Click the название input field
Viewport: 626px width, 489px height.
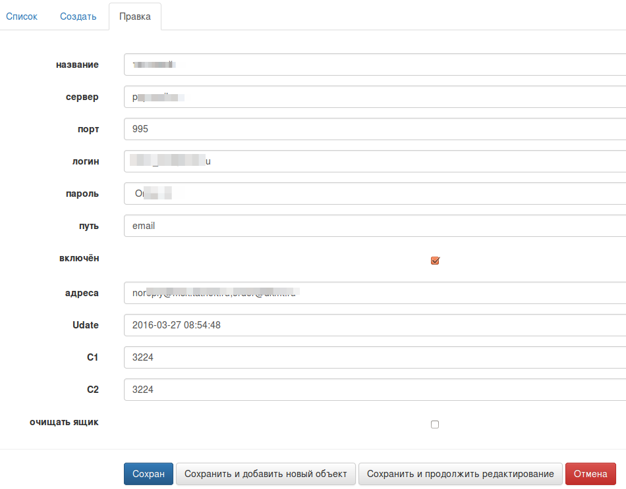(x=374, y=64)
